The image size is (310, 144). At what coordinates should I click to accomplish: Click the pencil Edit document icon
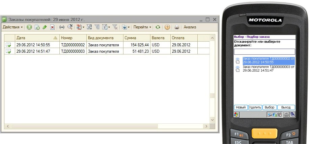coord(45,27)
